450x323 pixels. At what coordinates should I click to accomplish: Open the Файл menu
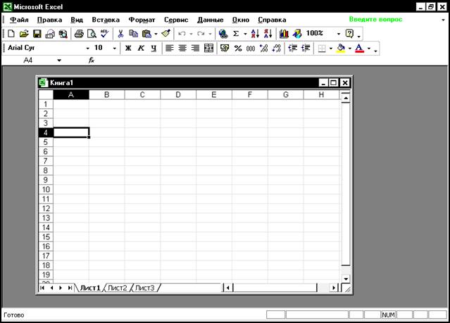click(x=19, y=20)
